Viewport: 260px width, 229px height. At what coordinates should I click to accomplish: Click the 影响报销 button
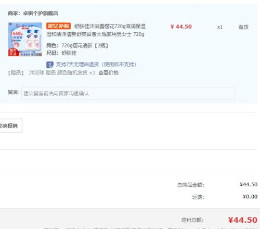coord(10,125)
